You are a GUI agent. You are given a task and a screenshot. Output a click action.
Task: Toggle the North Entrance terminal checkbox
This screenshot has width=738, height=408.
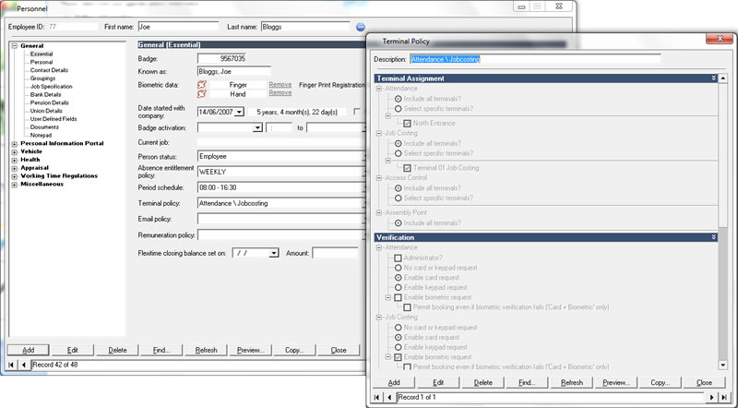(407, 123)
